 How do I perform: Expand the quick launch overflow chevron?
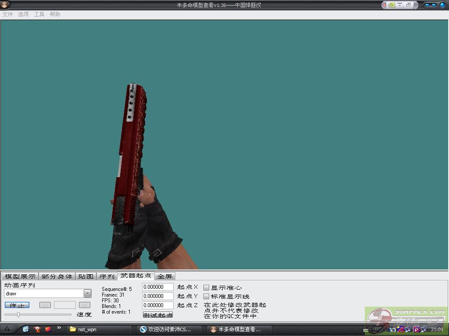click(x=59, y=328)
